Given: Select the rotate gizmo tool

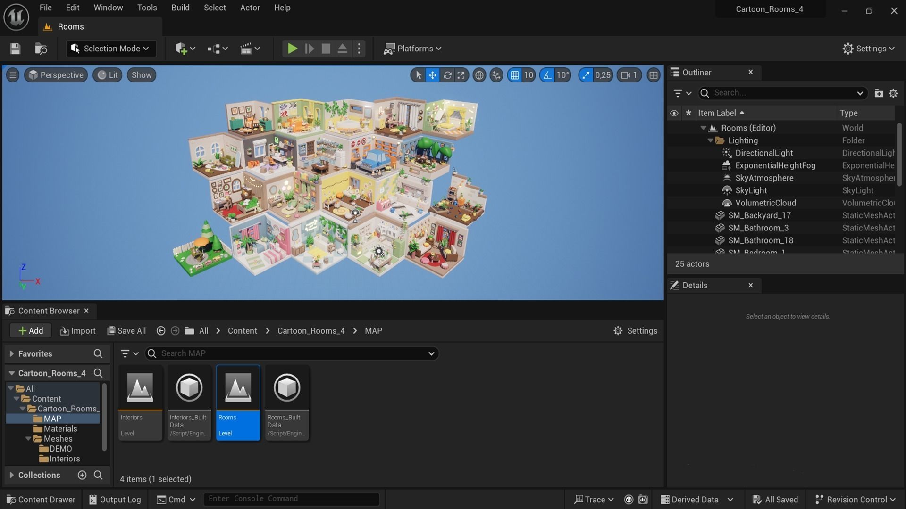Looking at the screenshot, I should point(447,75).
